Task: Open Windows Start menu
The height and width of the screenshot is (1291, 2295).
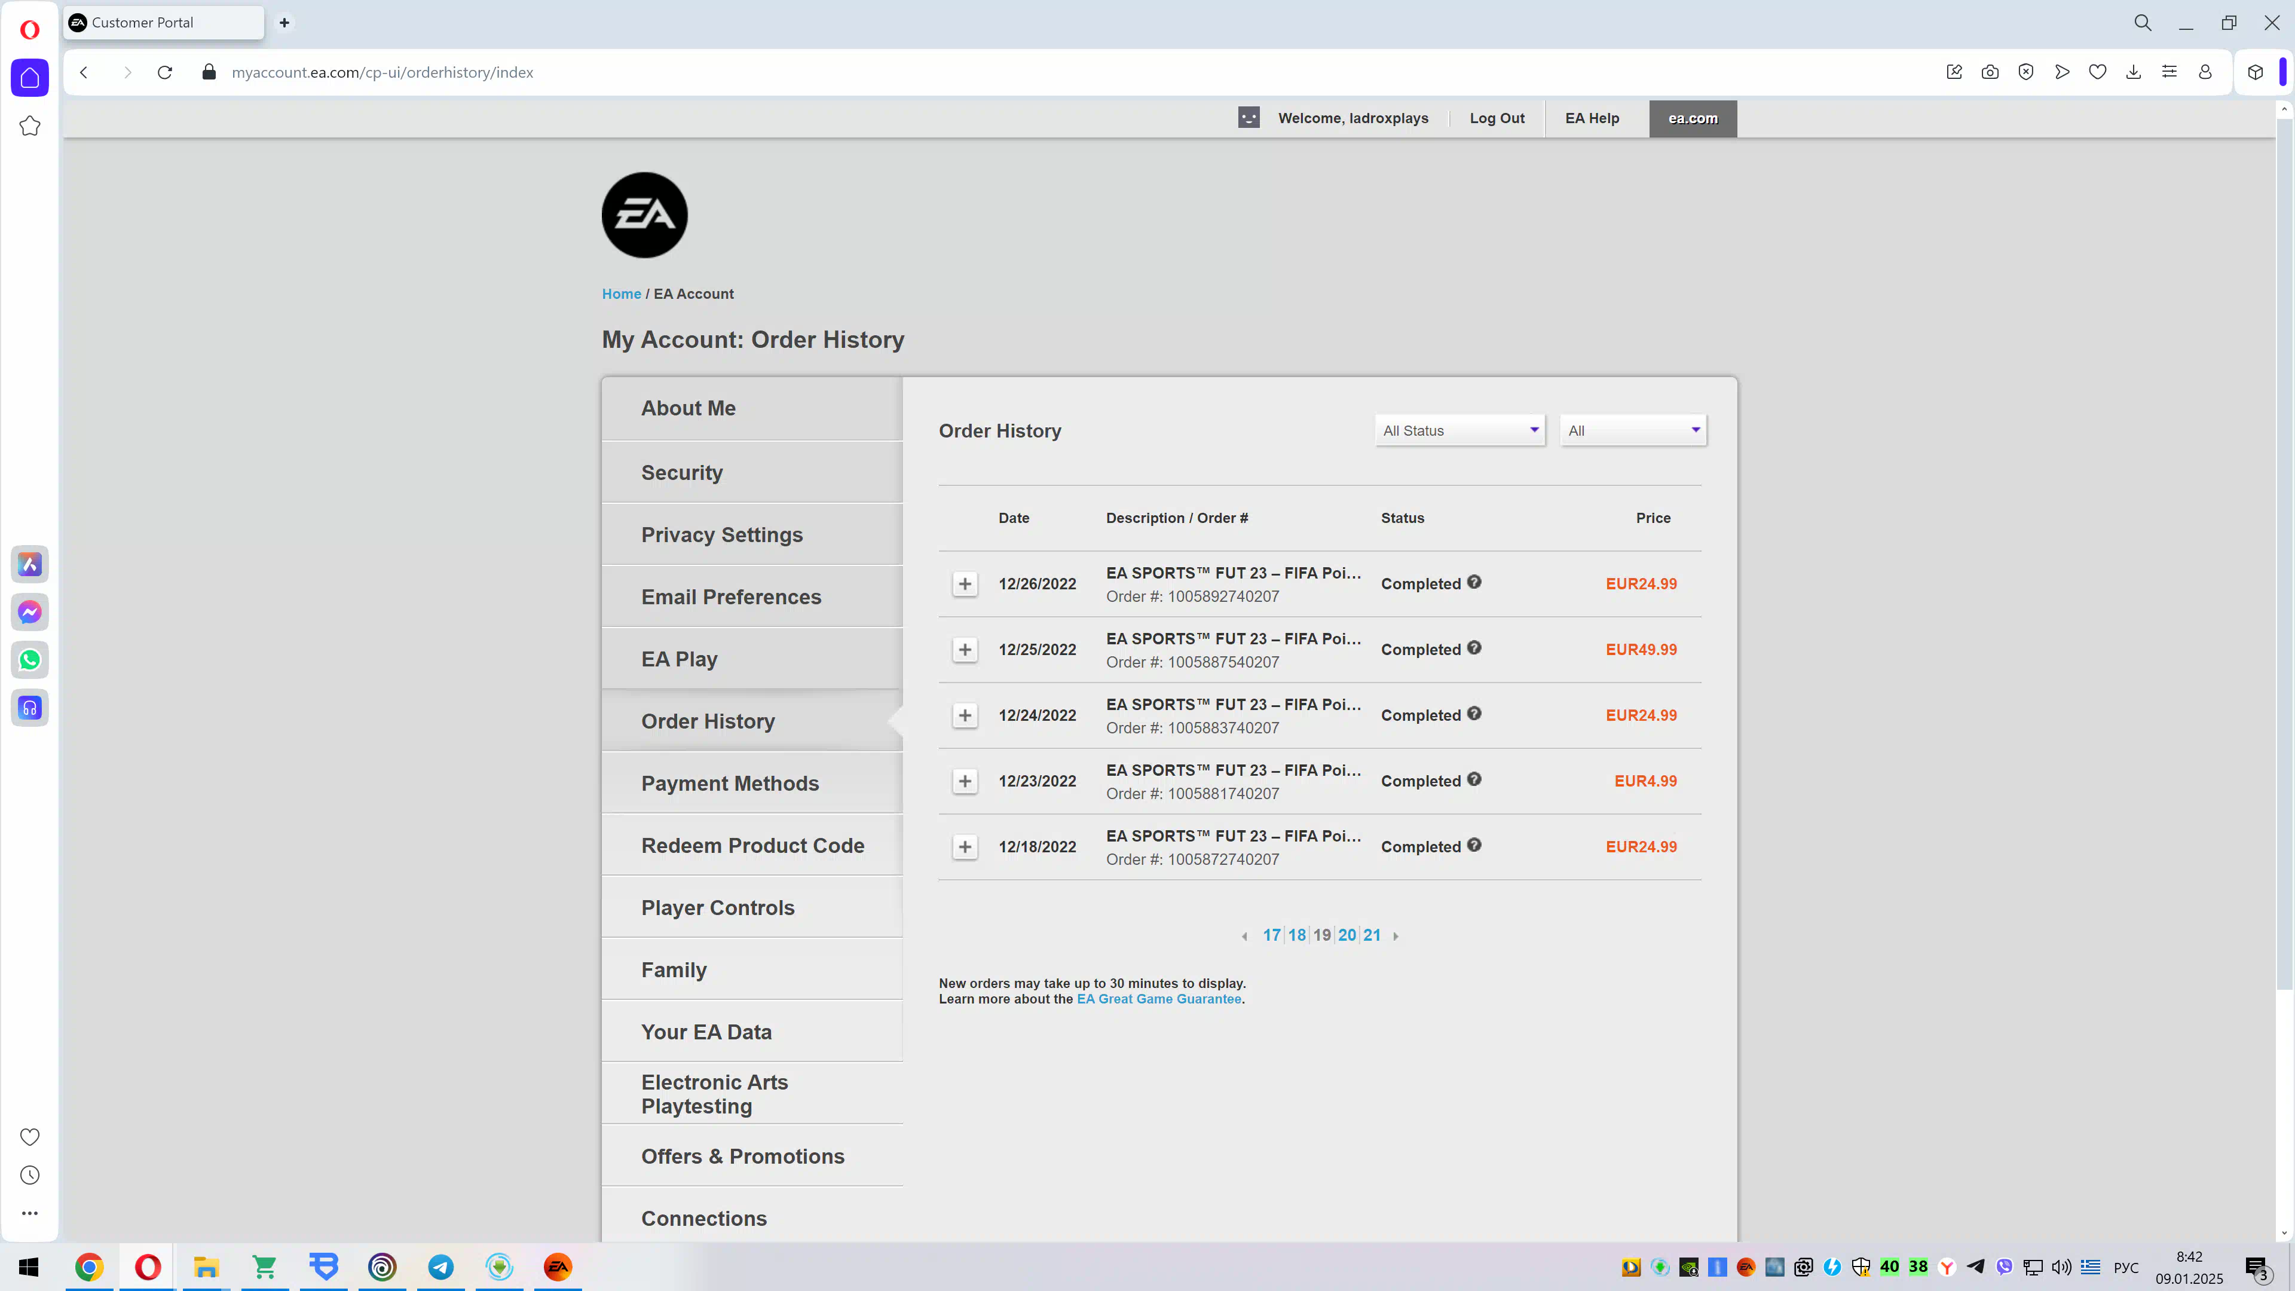Action: coord(29,1267)
